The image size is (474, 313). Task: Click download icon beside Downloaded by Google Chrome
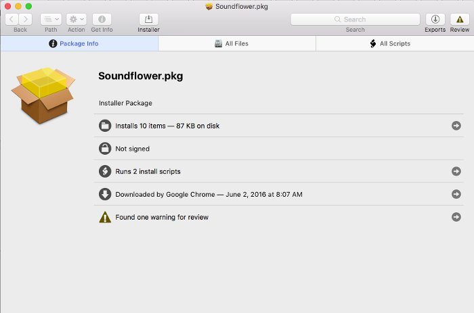105,194
